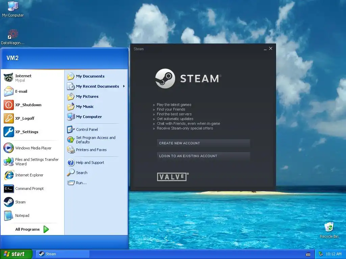Open the My Music folder icon
The width and height of the screenshot is (346, 259).
(71, 107)
